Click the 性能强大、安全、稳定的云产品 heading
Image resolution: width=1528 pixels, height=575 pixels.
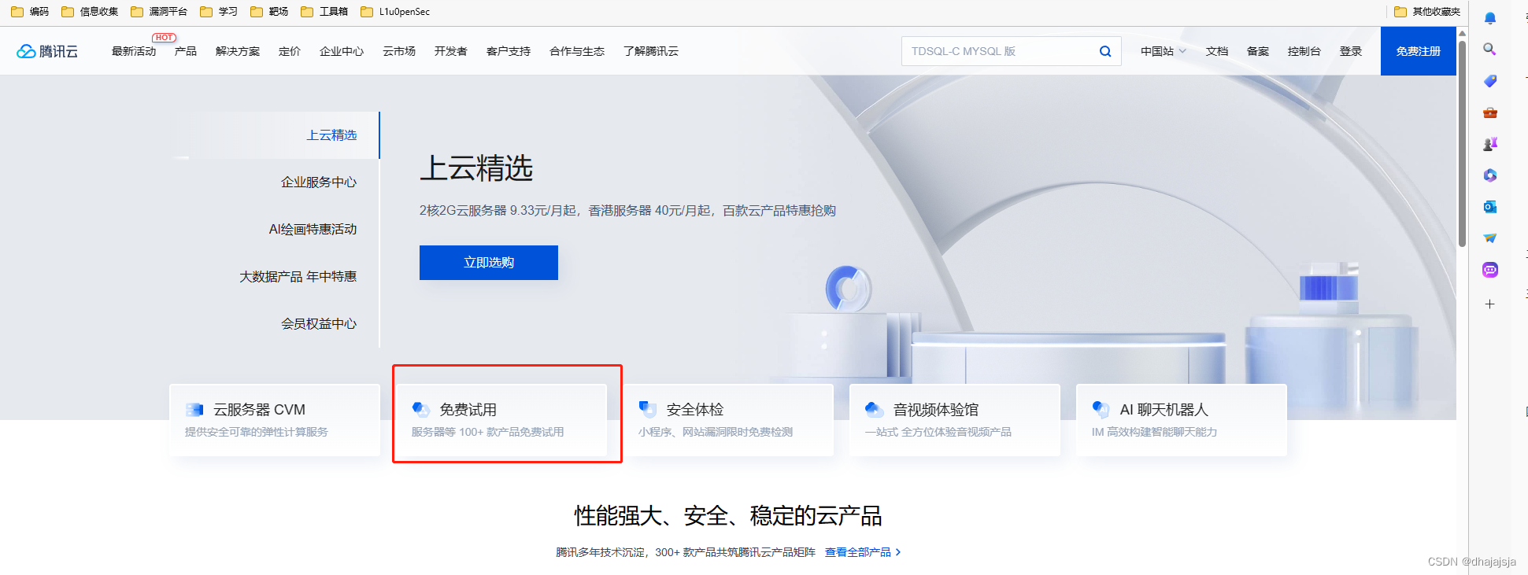(x=728, y=516)
